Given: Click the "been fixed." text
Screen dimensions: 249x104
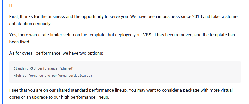Looking at the screenshot, I should [20, 42].
